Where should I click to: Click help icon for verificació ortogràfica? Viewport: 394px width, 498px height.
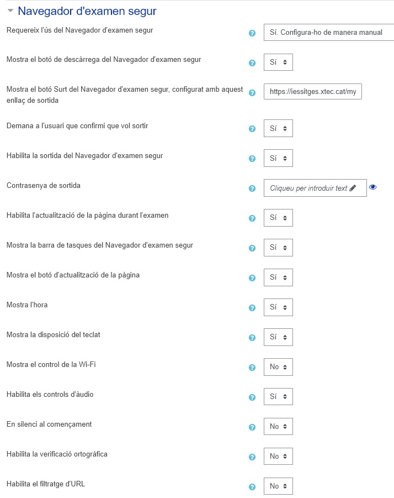coord(252,457)
